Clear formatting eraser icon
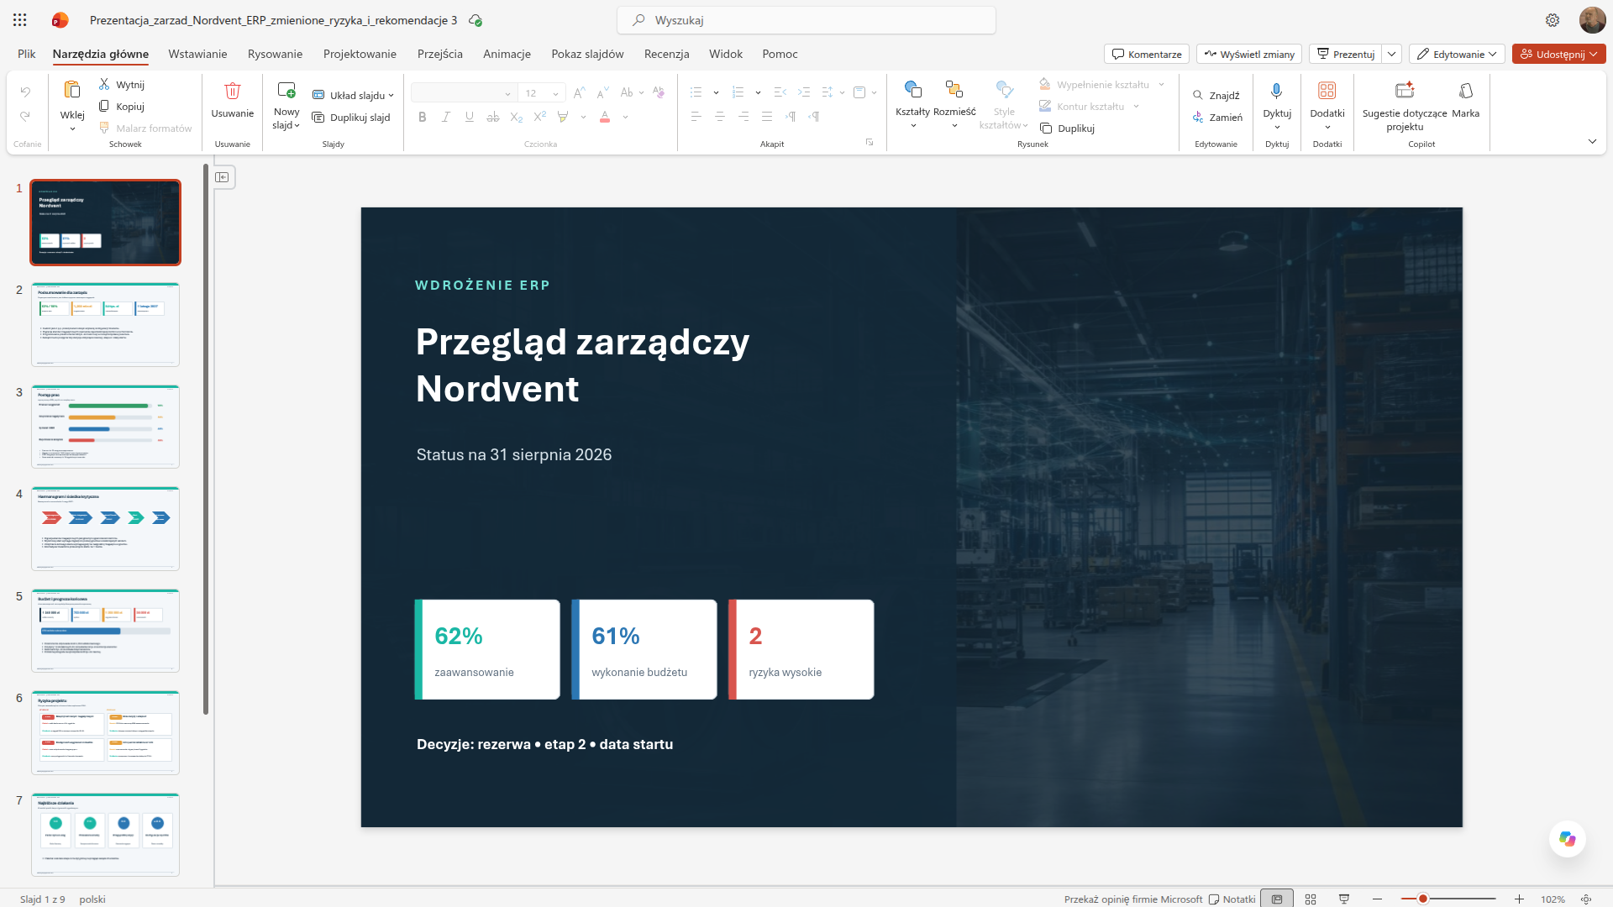Image resolution: width=1613 pixels, height=907 pixels. 659,92
